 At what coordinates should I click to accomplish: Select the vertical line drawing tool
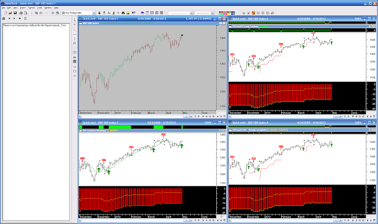74,39
